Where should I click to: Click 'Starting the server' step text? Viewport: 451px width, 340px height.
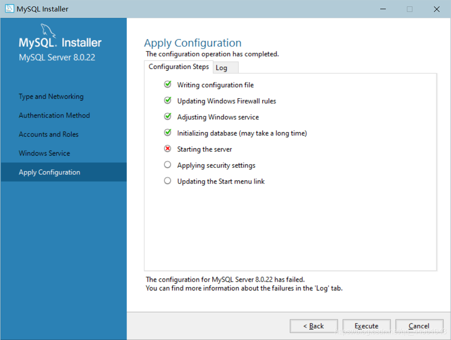tap(204, 150)
